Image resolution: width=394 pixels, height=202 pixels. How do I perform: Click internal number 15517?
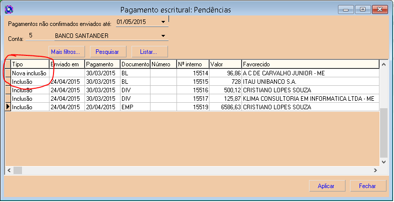point(192,98)
